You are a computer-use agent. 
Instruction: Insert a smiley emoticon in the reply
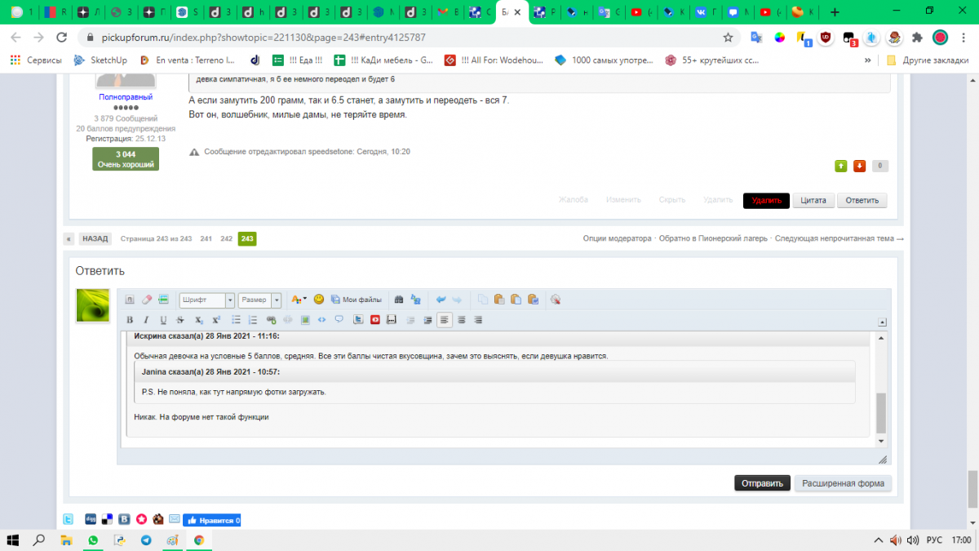(x=319, y=300)
